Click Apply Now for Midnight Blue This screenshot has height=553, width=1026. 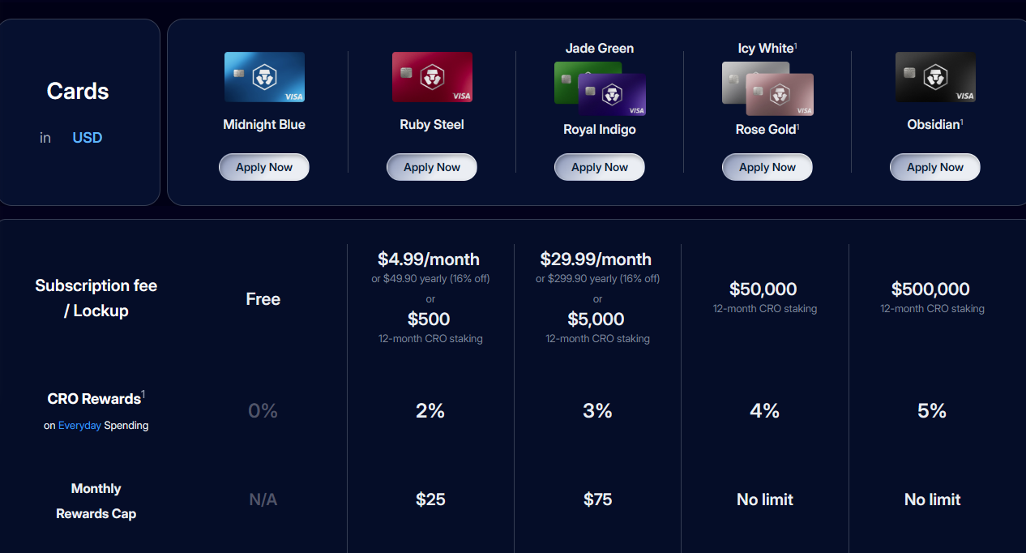point(264,167)
